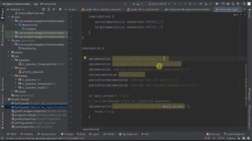252x141 pixels.
Task: Show hidden editor tabs dropdown arrow
Action: tap(245, 9)
